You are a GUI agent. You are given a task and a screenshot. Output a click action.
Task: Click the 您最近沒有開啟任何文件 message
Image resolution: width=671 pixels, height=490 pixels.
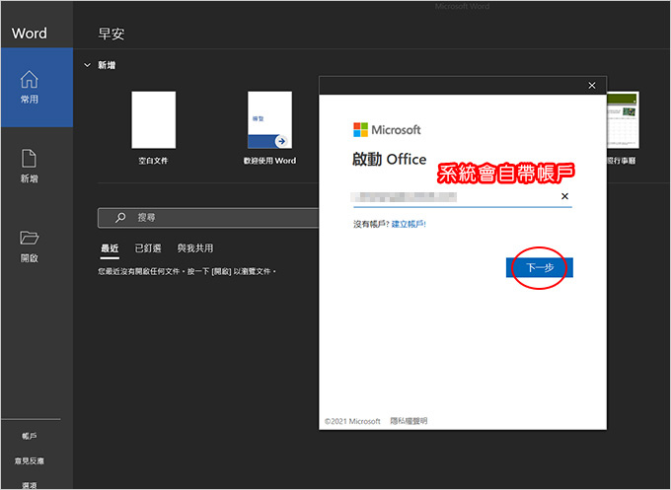coord(187,271)
